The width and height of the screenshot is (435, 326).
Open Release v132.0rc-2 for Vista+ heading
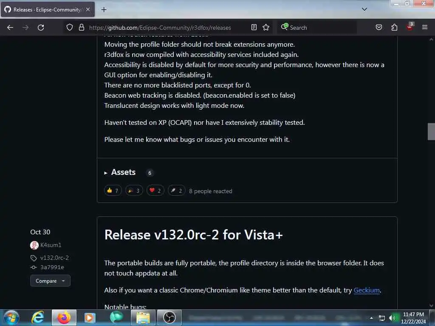click(193, 235)
